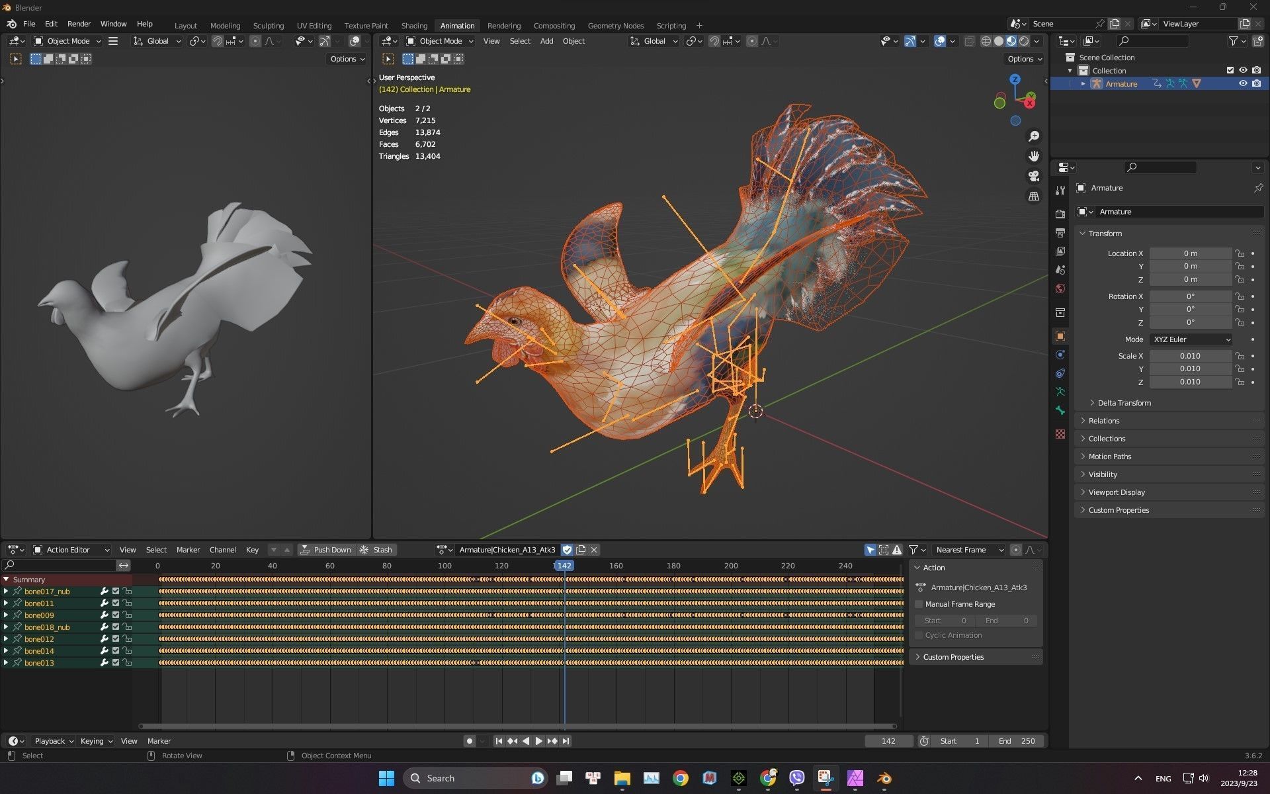The width and height of the screenshot is (1270, 794).
Task: Open the File menu
Action: coord(29,24)
